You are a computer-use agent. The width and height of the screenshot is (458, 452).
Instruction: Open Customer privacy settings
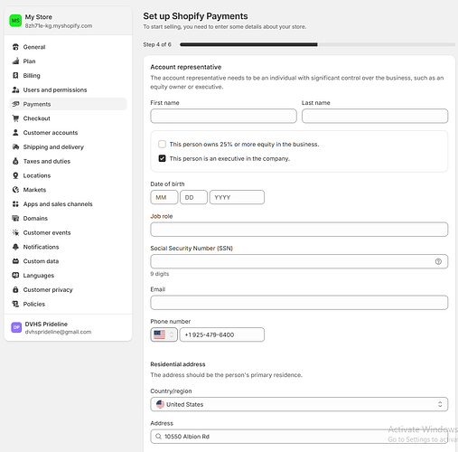coord(68,289)
